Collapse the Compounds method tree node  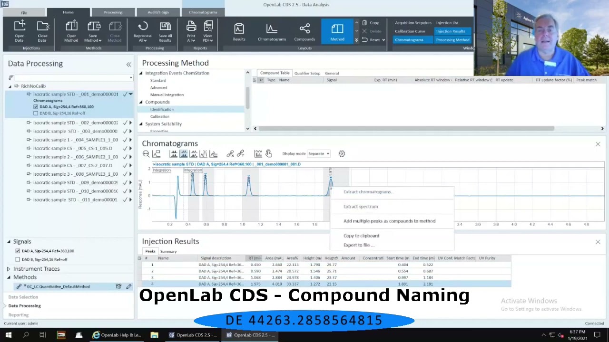point(141,102)
